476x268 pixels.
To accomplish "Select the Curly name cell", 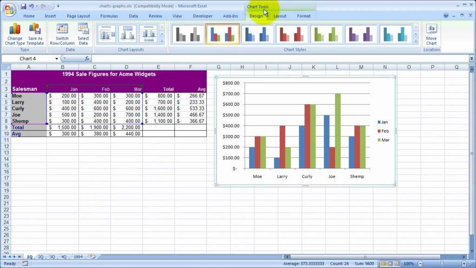I will click(x=29, y=108).
